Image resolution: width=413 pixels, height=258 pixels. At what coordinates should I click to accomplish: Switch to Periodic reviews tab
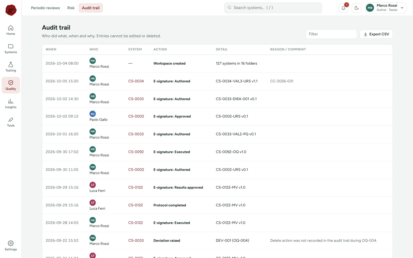(x=45, y=8)
